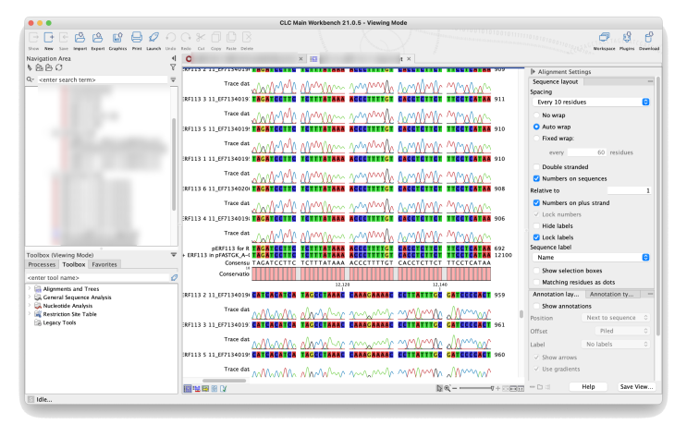Toggle Numbers on plus strand checkbox
The height and width of the screenshot is (437, 687).
(x=536, y=202)
